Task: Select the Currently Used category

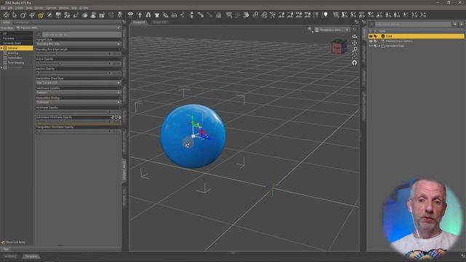Action: (x=12, y=43)
